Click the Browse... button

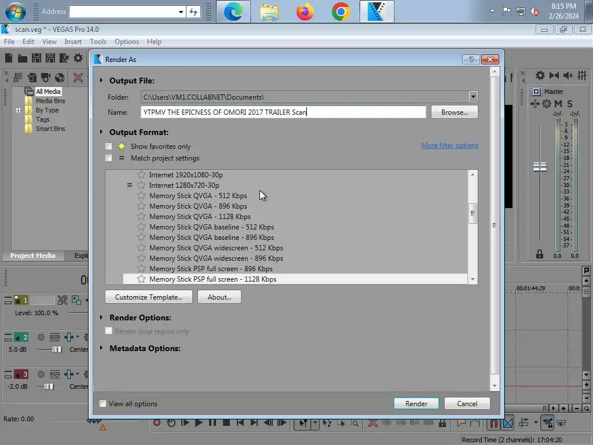pyautogui.click(x=454, y=112)
